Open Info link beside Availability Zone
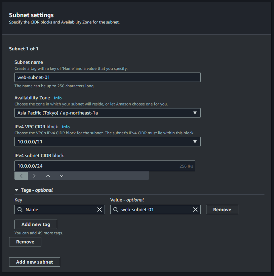 (x=57, y=98)
